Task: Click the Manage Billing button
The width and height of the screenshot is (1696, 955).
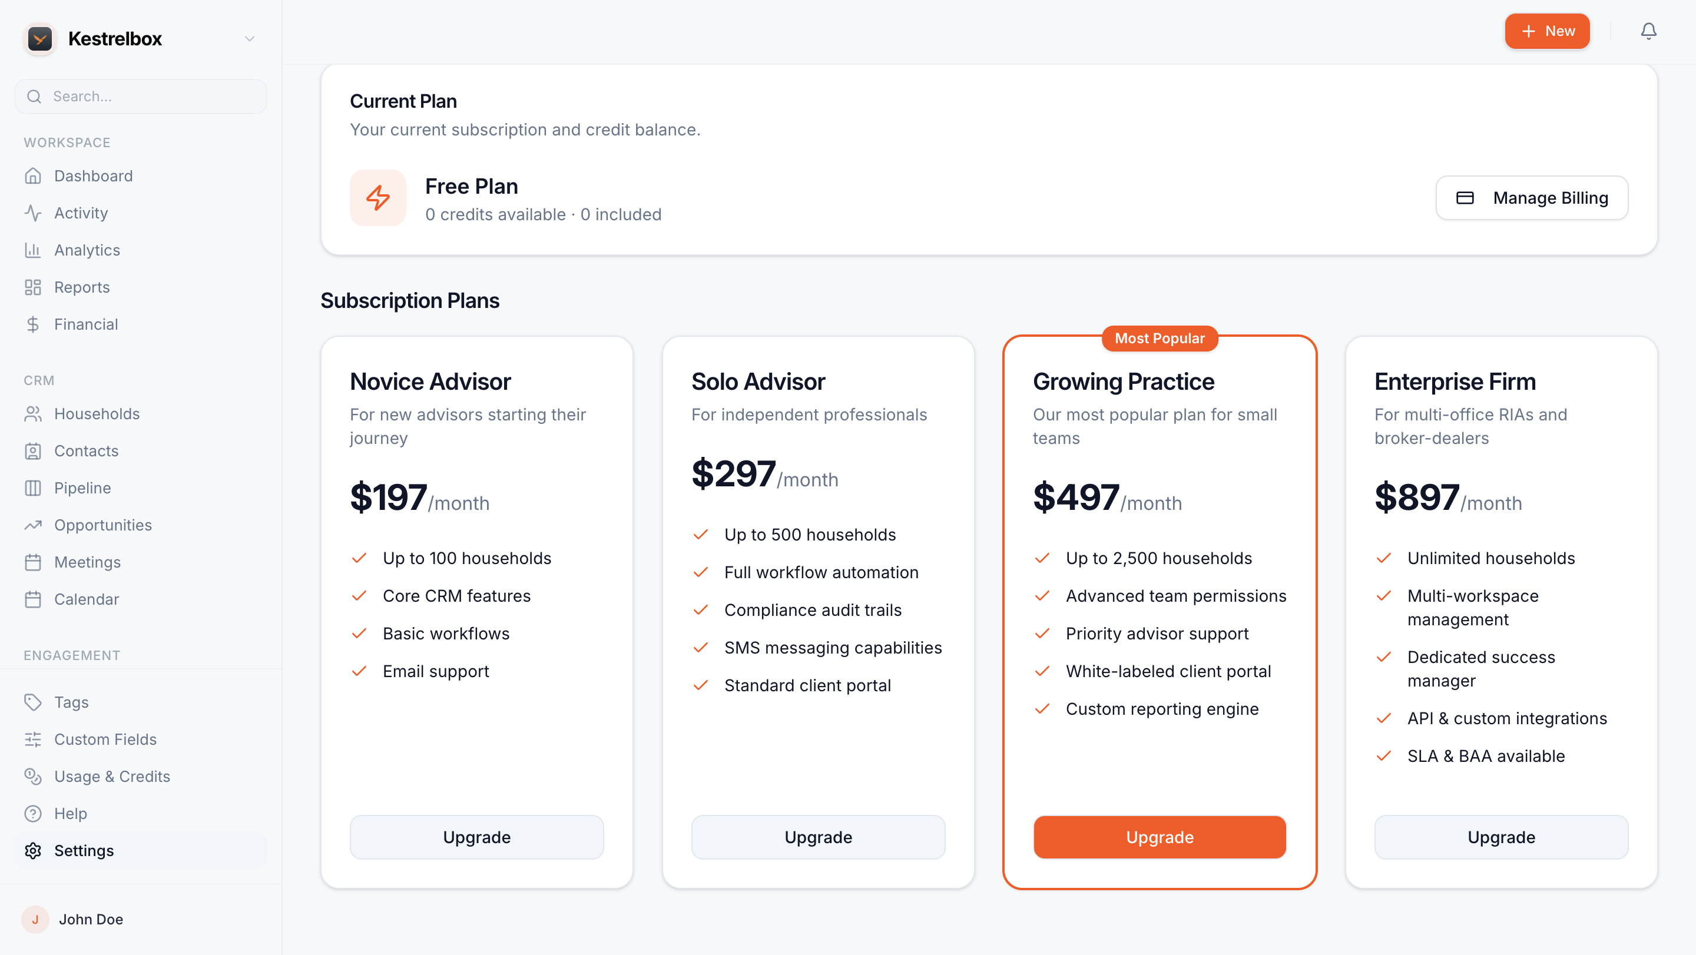Action: tap(1532, 197)
